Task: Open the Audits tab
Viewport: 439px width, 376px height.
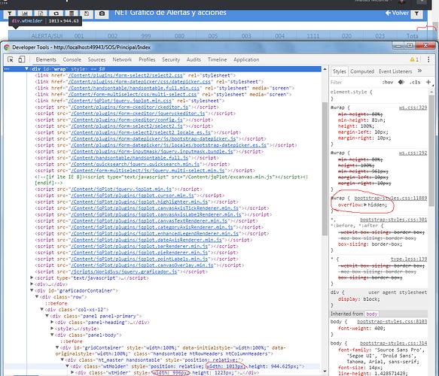Action: (x=194, y=59)
